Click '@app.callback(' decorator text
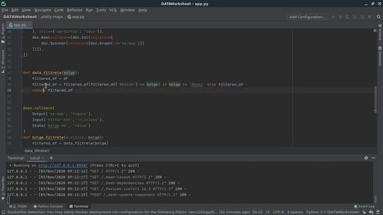This screenshot has height=215, width=383. click(x=39, y=107)
